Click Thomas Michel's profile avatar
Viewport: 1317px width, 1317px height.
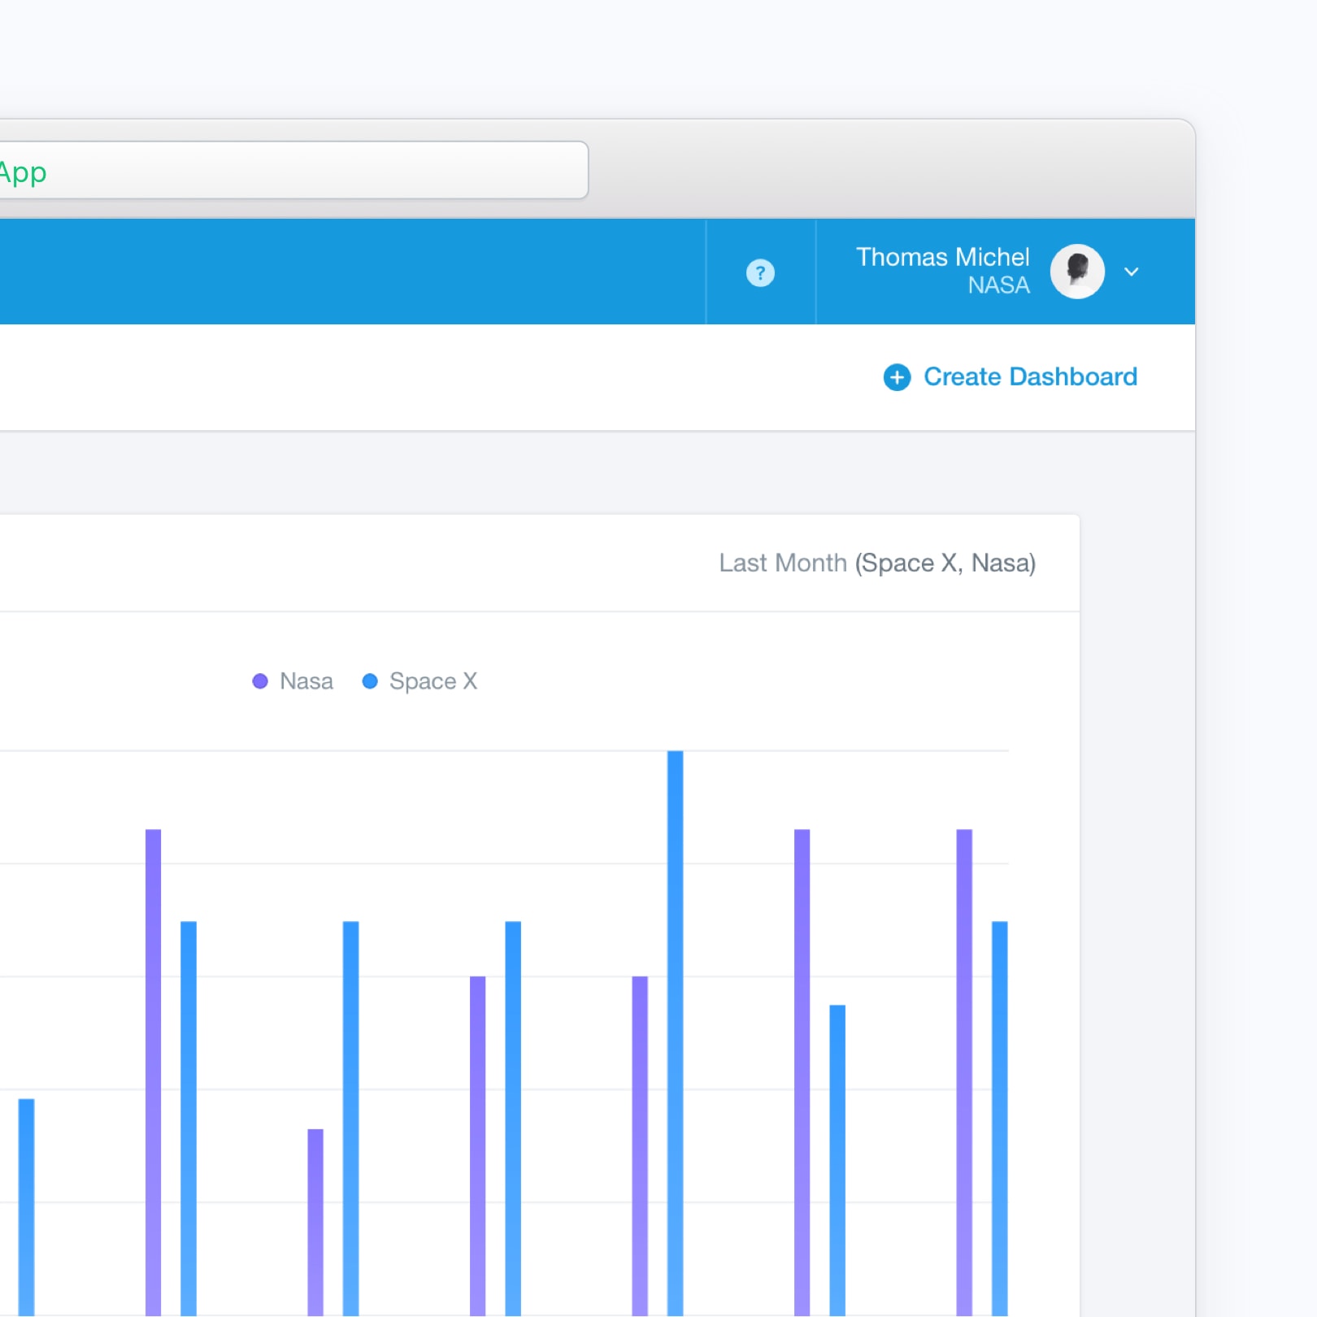[1077, 272]
